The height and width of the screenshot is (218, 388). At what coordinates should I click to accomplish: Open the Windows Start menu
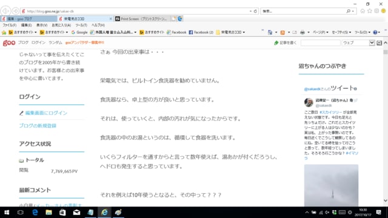coord(7,213)
